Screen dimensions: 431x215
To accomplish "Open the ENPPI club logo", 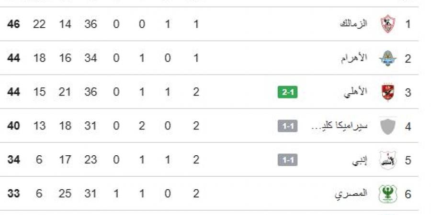I will tap(387, 160).
